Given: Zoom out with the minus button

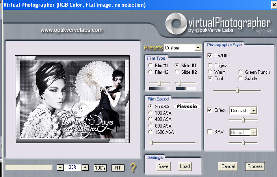Looking at the screenshot, I should (60, 168).
